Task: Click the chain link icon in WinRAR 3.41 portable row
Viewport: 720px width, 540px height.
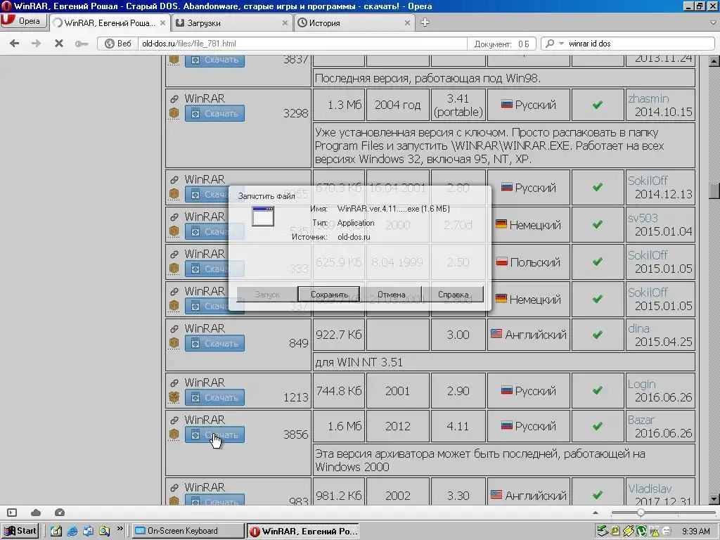Action: pos(174,98)
